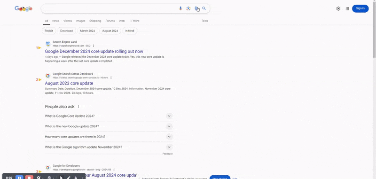Open the More search filters dropdown
Viewport: 376px width, 179px height.
pos(135,21)
